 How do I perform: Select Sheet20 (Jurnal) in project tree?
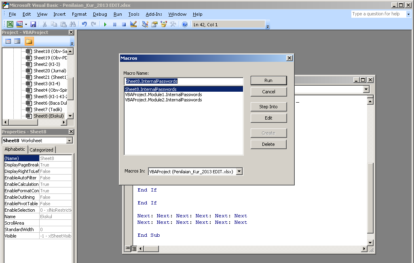50,71
